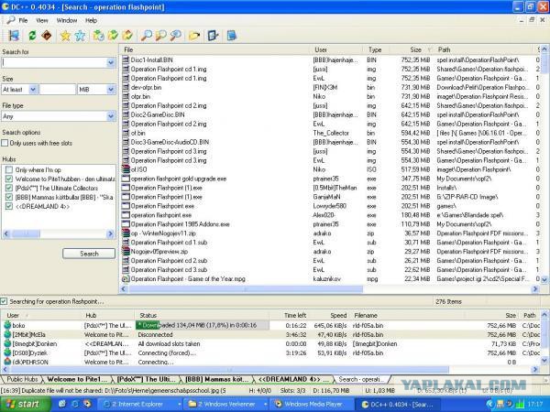Open the View menu
The width and height of the screenshot is (550, 412).
tap(42, 20)
